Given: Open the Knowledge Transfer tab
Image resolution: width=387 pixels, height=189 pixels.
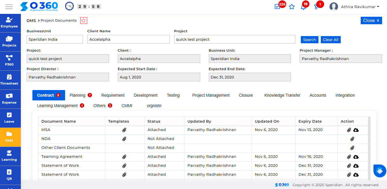Looking at the screenshot, I should 282,95.
